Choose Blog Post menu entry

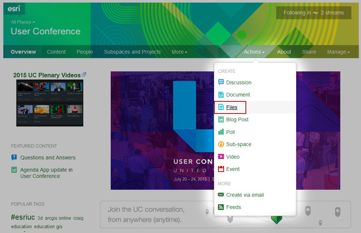[255, 119]
